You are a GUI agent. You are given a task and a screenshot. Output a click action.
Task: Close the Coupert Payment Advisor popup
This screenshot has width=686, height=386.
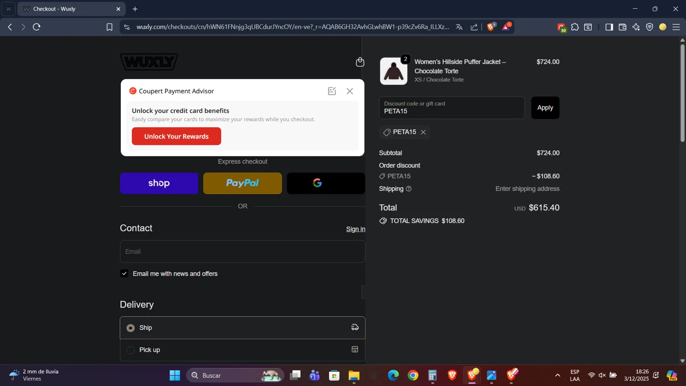tap(350, 91)
